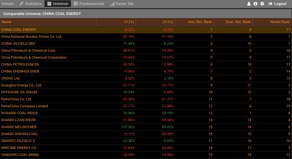Click the Universe archive box icon
This screenshot has height=159, width=292.
(x=49, y=4)
